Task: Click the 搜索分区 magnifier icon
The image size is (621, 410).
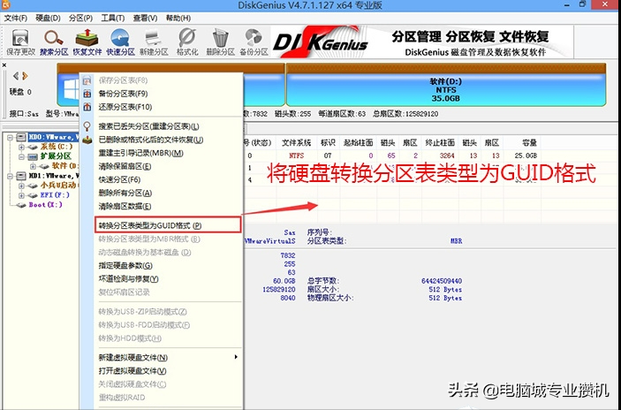Action: tap(54, 42)
